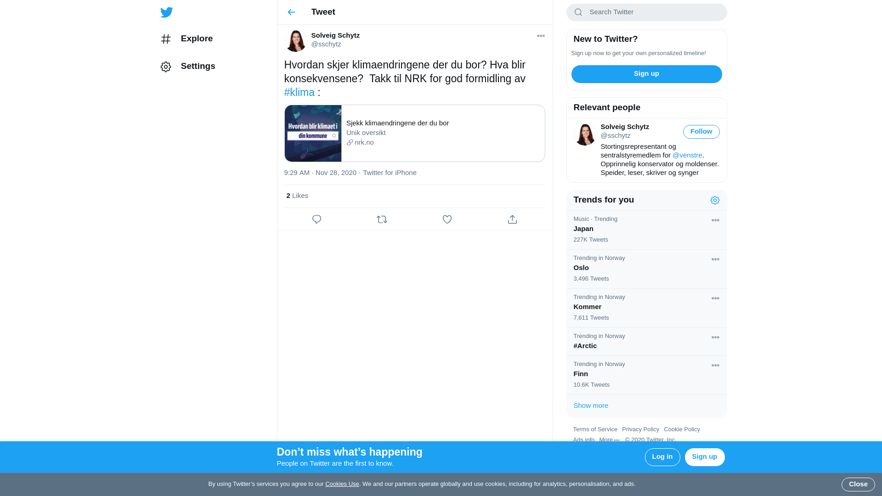Open more options for Japan trend

click(x=715, y=220)
